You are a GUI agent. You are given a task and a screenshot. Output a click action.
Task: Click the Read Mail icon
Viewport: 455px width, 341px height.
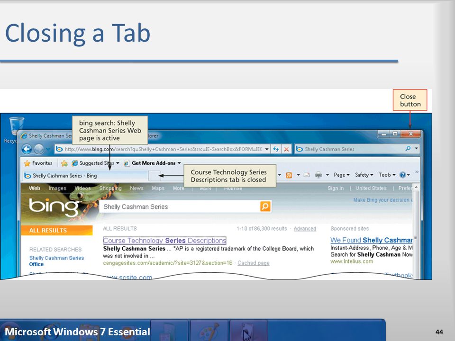tap(307, 175)
